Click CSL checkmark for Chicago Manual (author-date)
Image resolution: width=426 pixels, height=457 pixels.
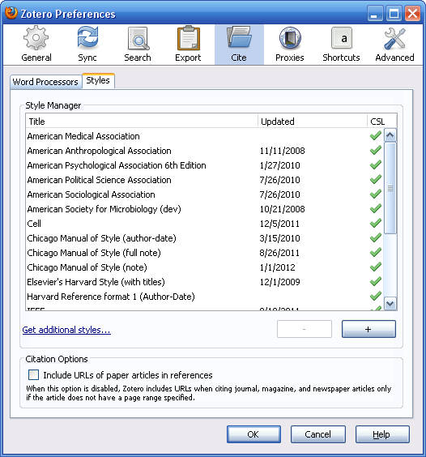tap(375, 237)
